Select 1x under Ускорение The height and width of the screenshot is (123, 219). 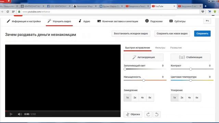(175, 98)
